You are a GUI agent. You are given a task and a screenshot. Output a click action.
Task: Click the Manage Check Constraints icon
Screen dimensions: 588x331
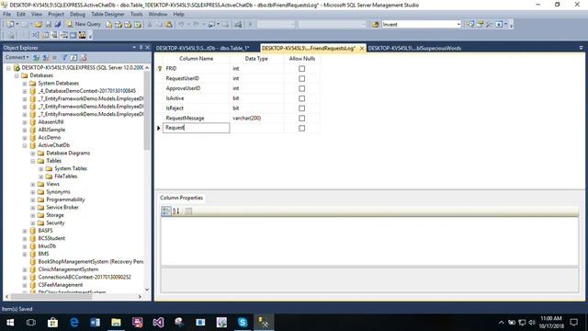point(73,35)
